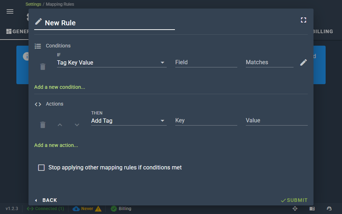
Task: Click the pencil icon beside New Rule title
Action: 38,22
